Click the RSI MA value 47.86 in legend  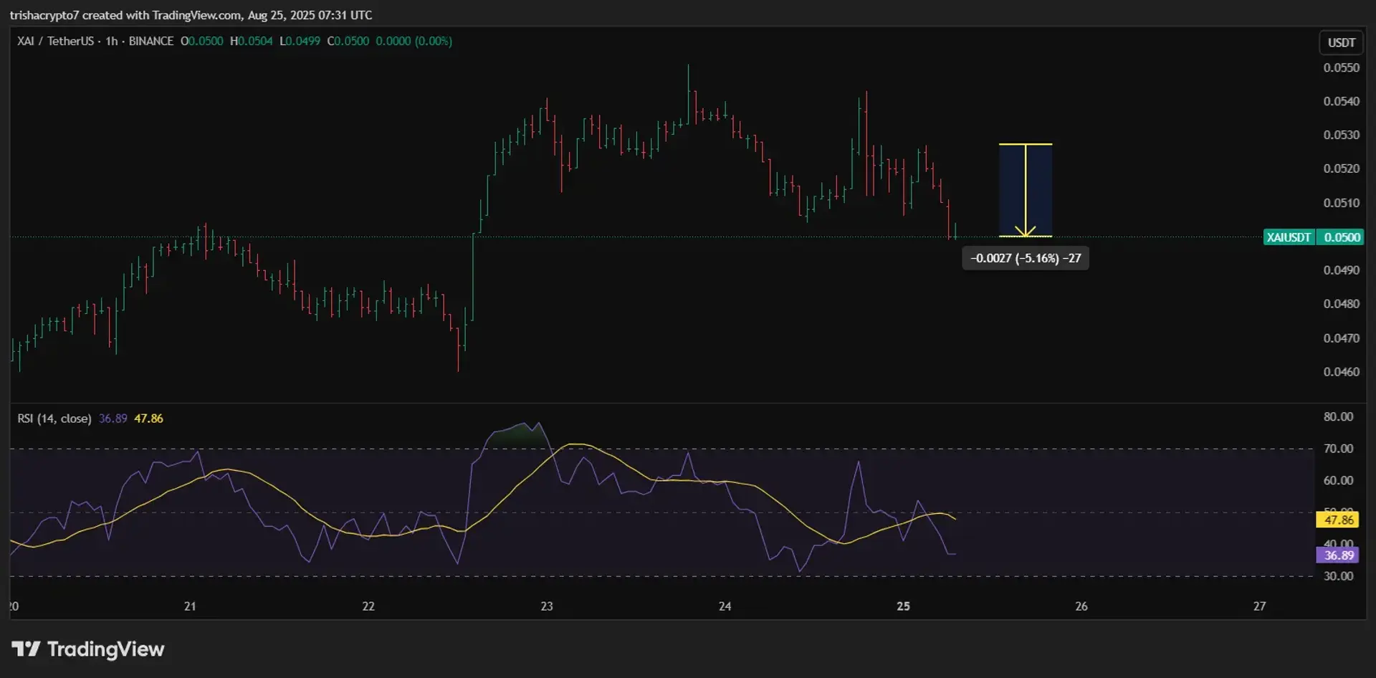[149, 419]
